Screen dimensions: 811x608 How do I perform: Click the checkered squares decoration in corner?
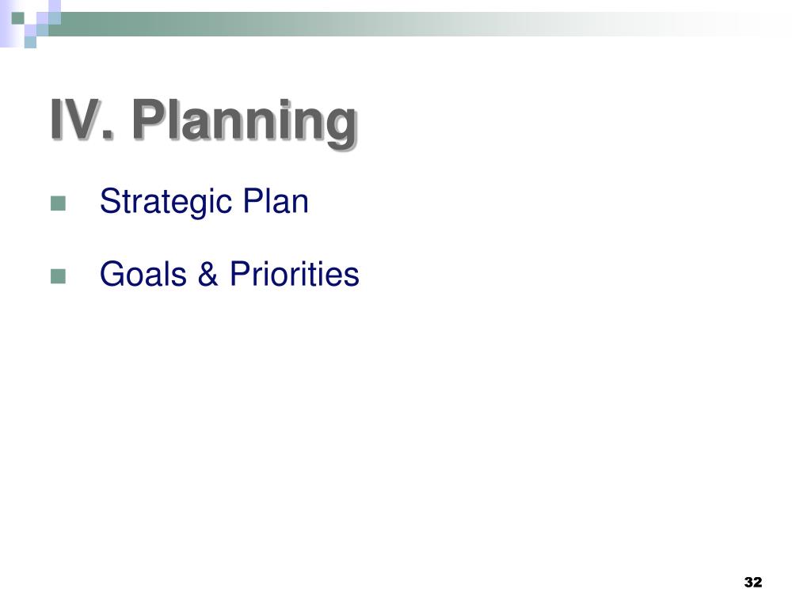(30, 24)
